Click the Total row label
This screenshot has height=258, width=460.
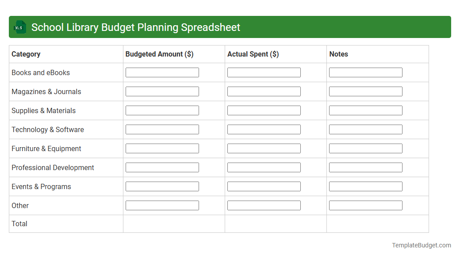(x=19, y=224)
